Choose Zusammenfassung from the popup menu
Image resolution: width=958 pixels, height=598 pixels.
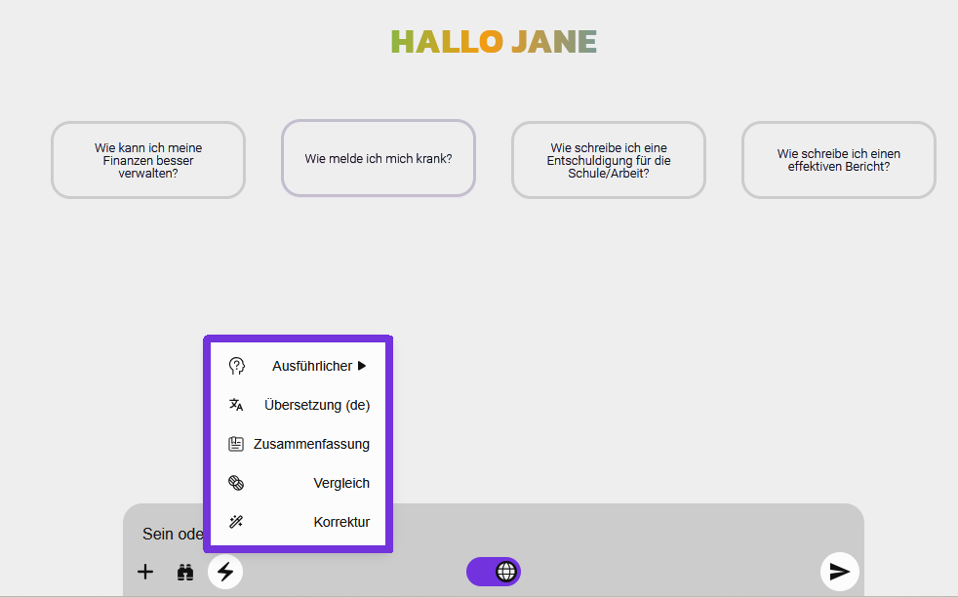click(311, 444)
